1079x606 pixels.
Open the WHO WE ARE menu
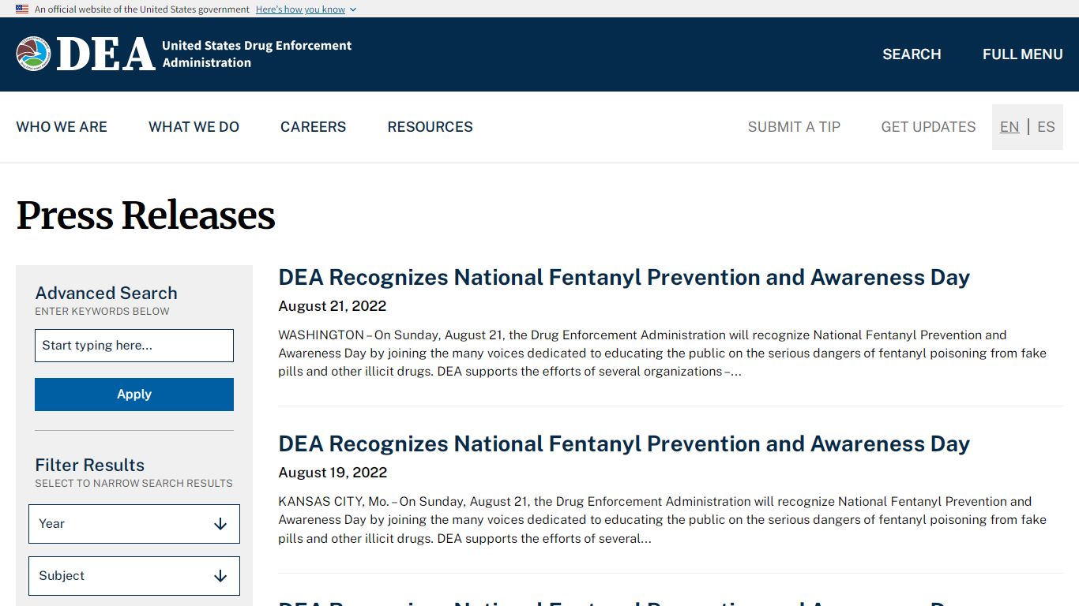(62, 127)
